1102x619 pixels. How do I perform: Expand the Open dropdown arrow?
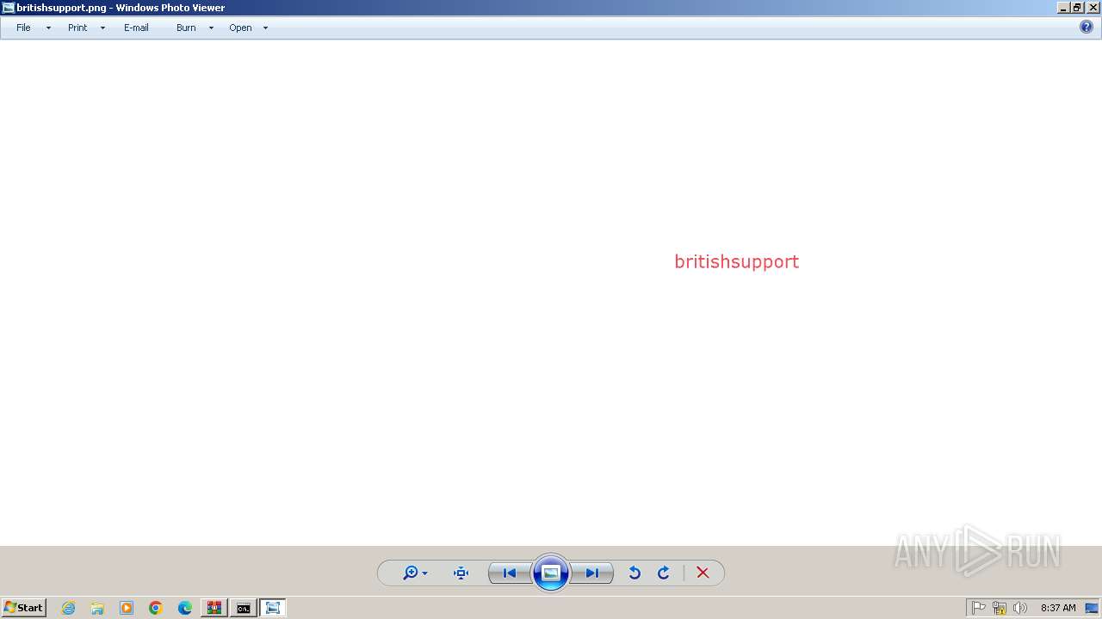(x=265, y=28)
